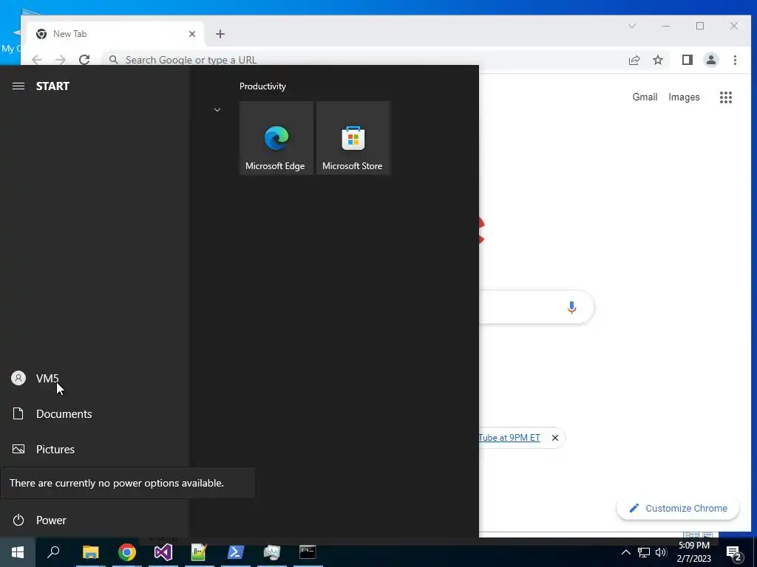Open a new Chrome tab
Image resolution: width=757 pixels, height=567 pixels.
pyautogui.click(x=220, y=34)
